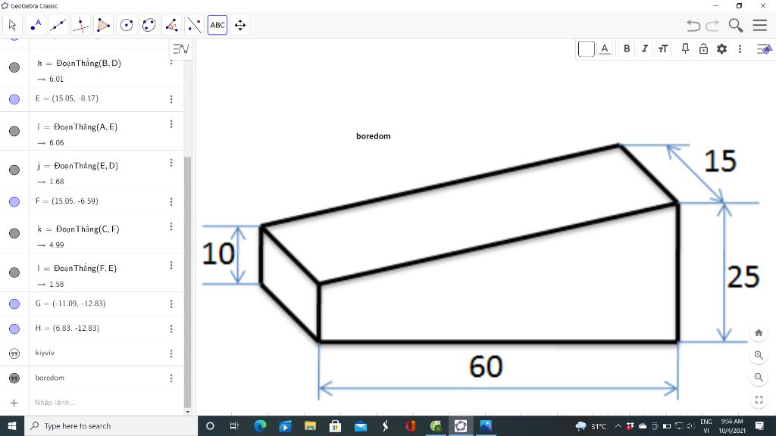
Task: Toggle visibility of segment k
Action: (14, 233)
